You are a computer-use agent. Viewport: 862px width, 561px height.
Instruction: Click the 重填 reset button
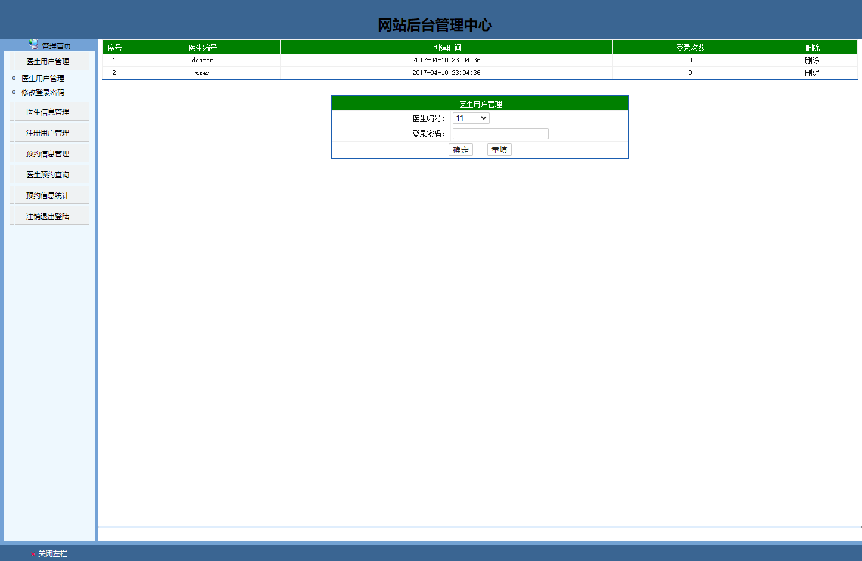point(499,150)
